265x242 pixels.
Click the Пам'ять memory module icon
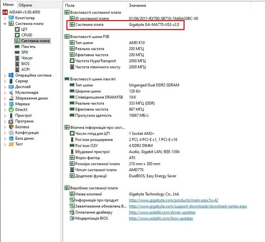(17, 47)
